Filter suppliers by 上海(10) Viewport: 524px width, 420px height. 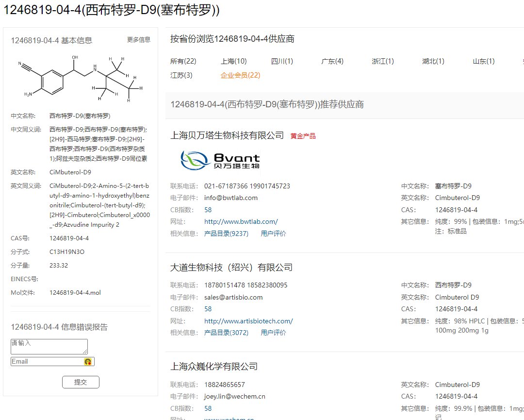[x=233, y=61]
